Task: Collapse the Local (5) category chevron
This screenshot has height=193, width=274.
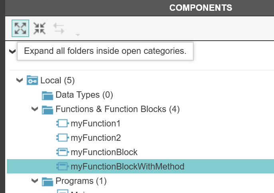Action: point(20,80)
